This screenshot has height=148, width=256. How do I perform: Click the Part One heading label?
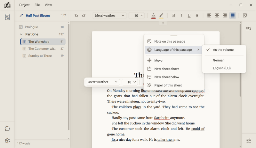(x=32, y=34)
